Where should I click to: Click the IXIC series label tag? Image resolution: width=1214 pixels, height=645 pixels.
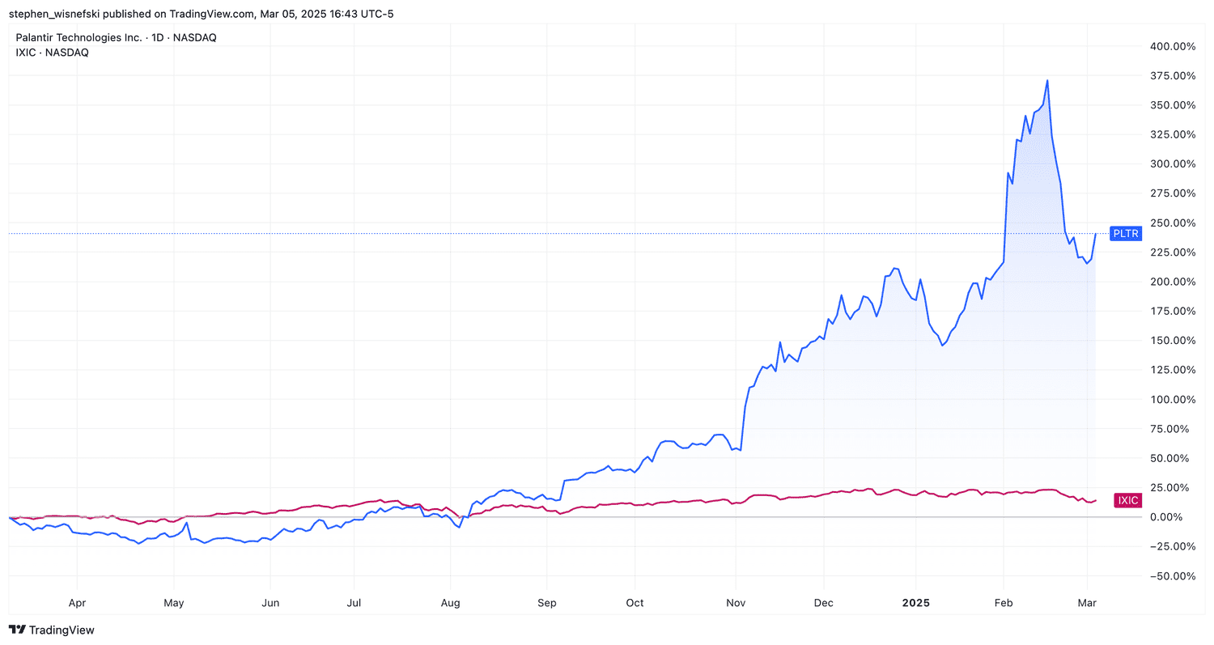point(1127,500)
